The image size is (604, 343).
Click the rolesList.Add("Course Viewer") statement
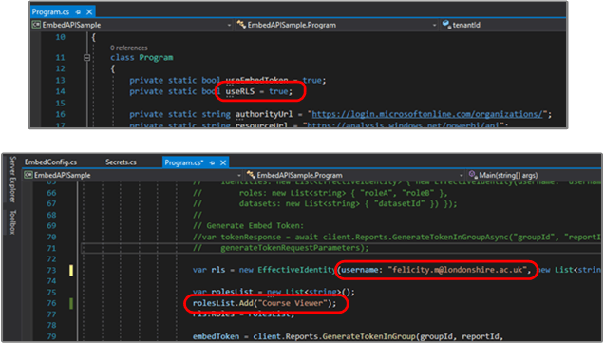tap(264, 303)
